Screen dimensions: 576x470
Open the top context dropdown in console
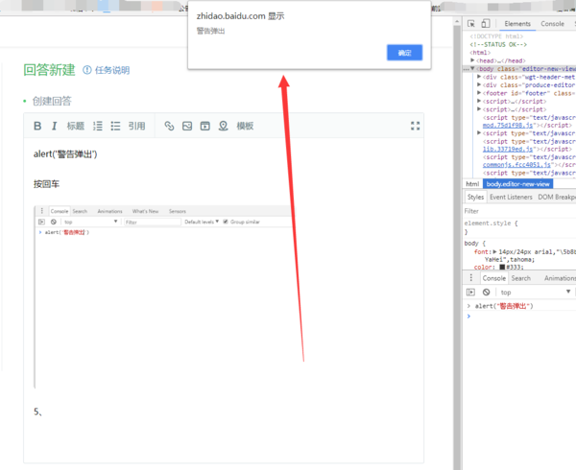click(536, 292)
